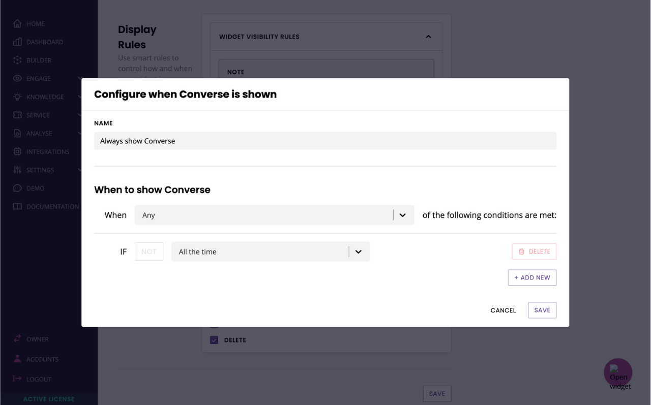Click the Home icon in sidebar
The image size is (651, 405).
click(x=17, y=23)
